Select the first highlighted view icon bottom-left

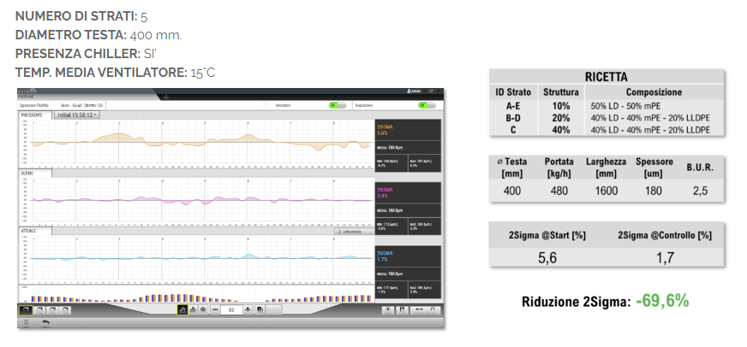[x=26, y=309]
